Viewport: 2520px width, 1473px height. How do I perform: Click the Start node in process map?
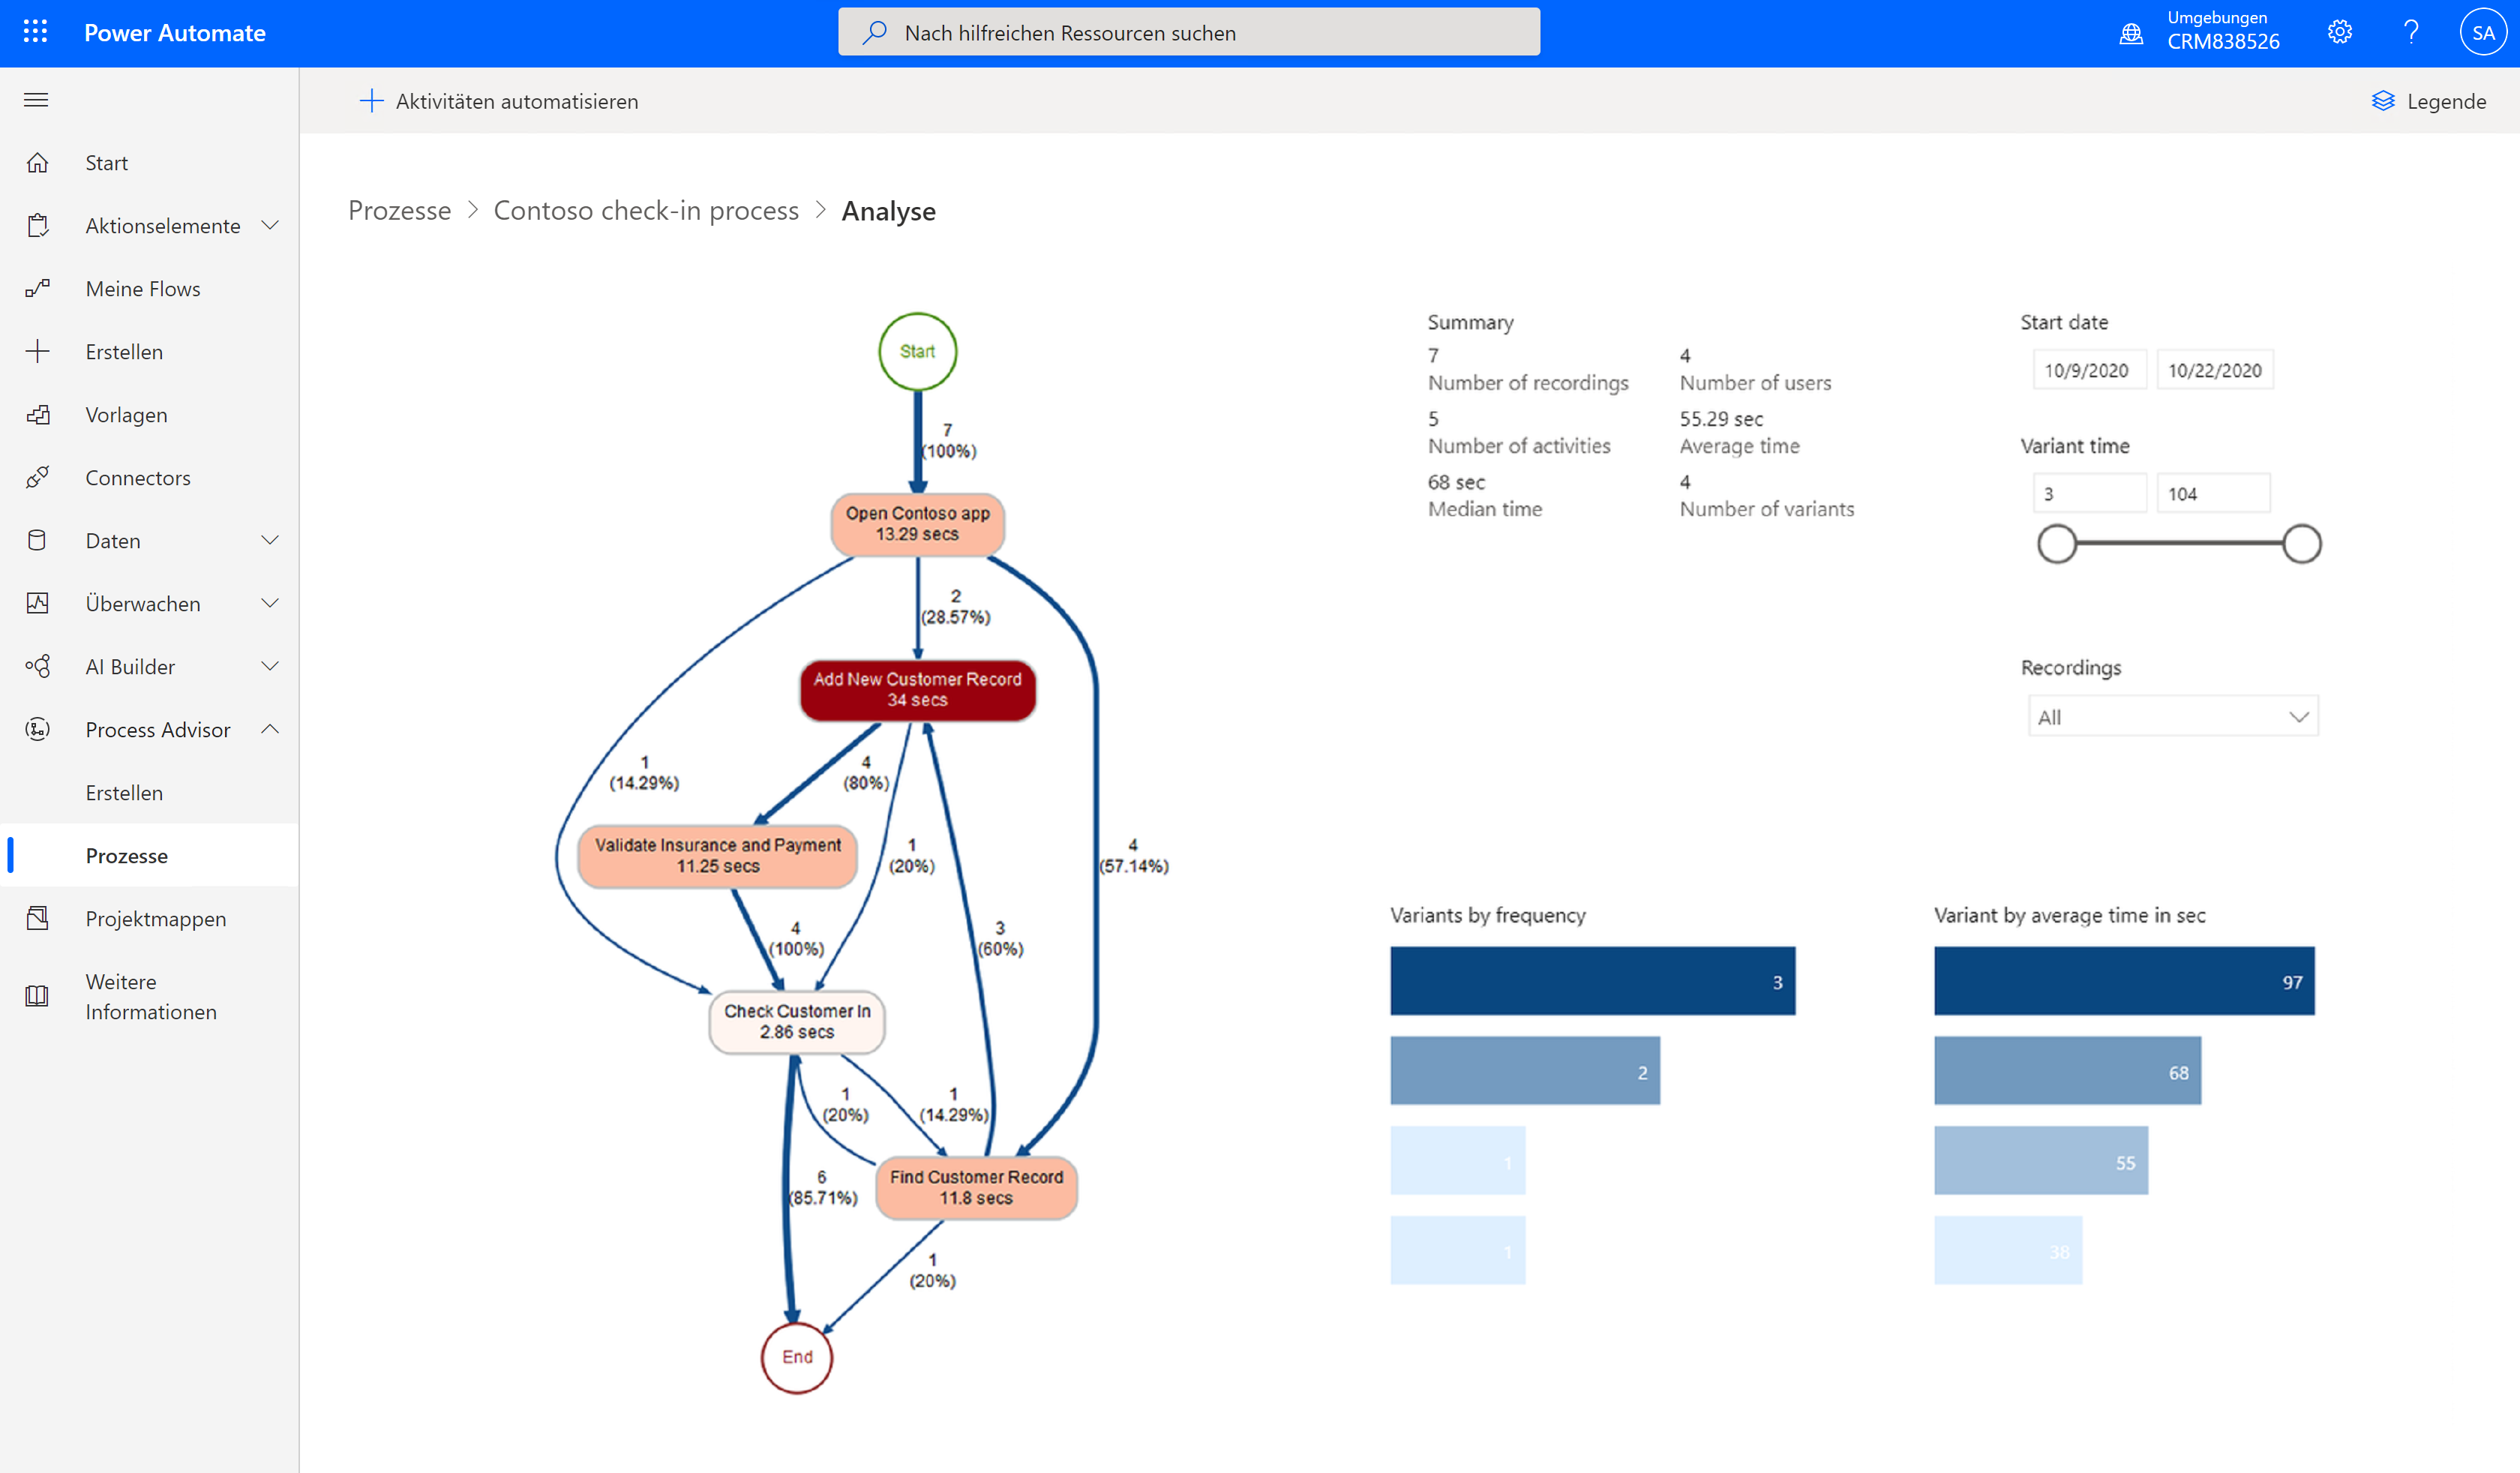click(919, 349)
